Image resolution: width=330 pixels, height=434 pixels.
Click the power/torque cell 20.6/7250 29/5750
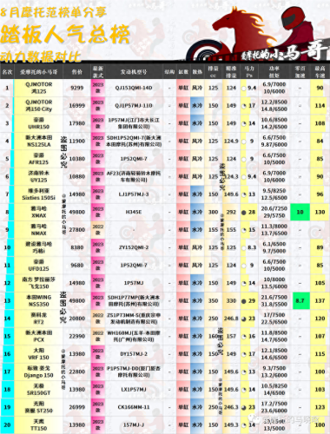click(x=274, y=212)
